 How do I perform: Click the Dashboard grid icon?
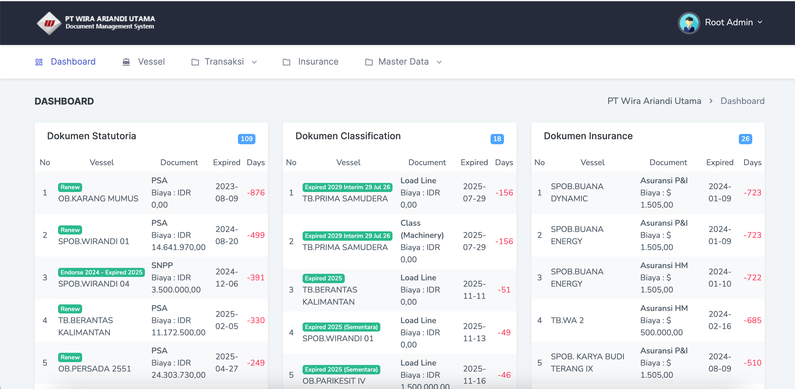coord(39,62)
